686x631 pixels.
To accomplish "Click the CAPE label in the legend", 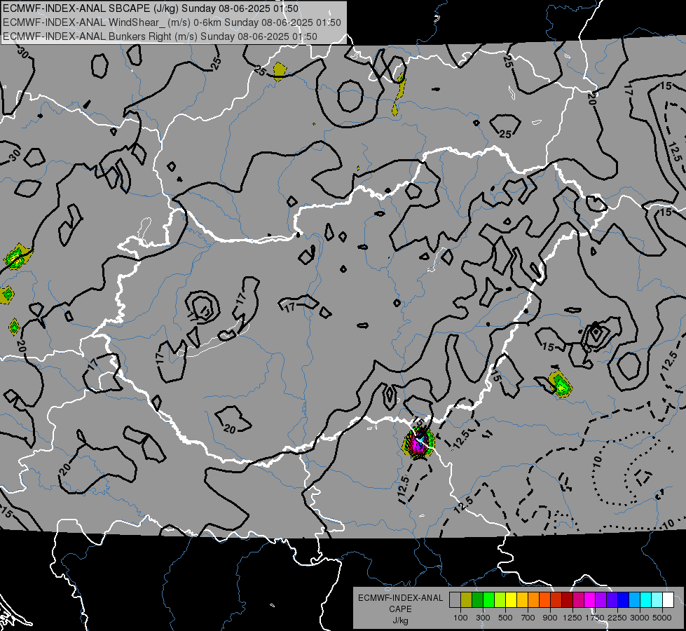I will (400, 609).
